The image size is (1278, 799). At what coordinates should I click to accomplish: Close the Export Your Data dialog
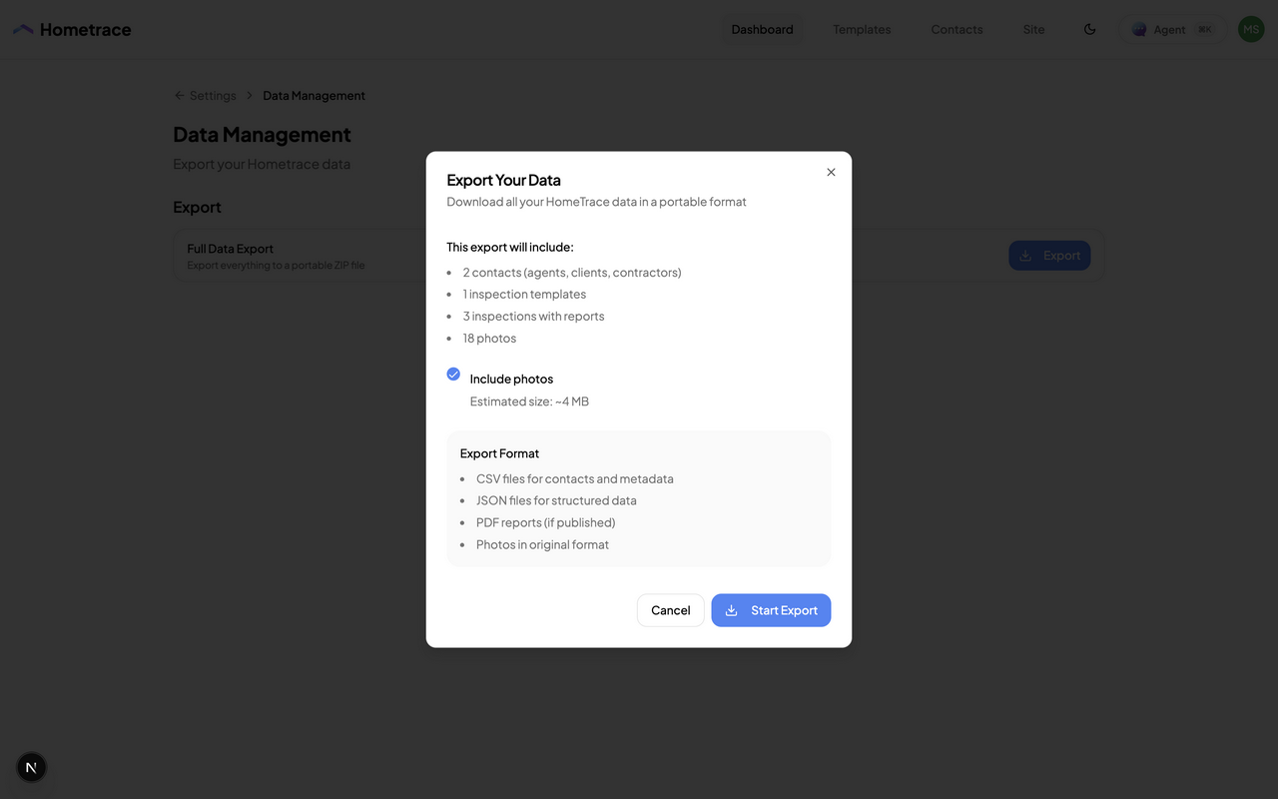(x=831, y=172)
